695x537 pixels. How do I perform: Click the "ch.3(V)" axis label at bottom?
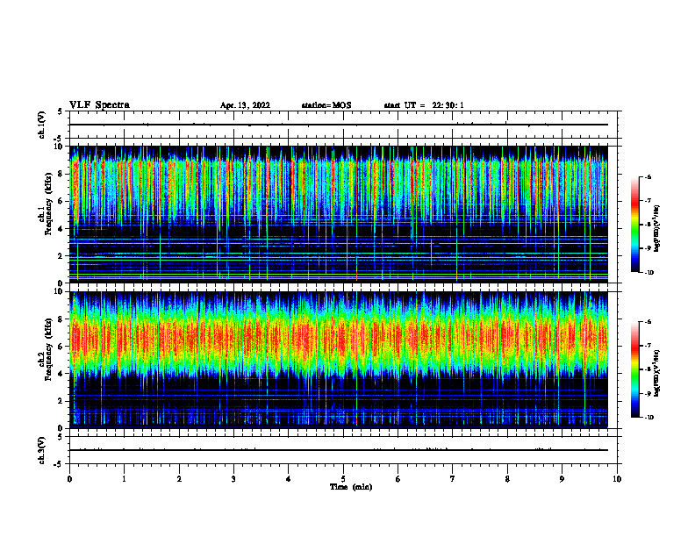click(x=42, y=450)
